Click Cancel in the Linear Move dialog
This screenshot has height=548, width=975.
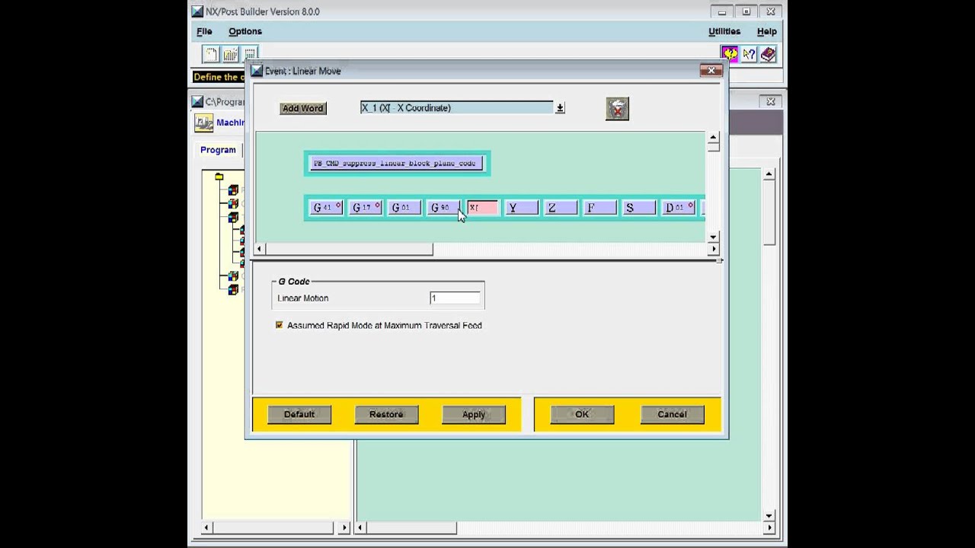coord(672,414)
